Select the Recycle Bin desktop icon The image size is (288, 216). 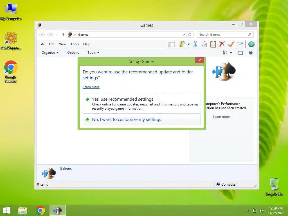[x=274, y=187]
